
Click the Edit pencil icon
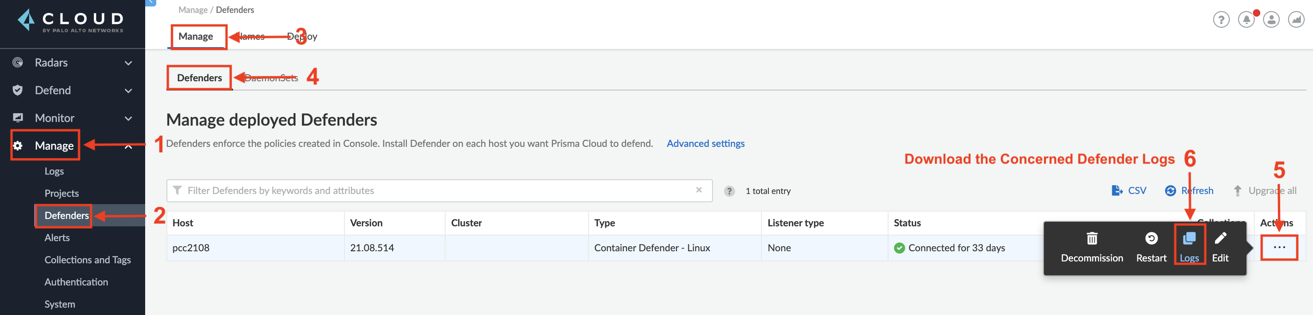click(x=1220, y=239)
